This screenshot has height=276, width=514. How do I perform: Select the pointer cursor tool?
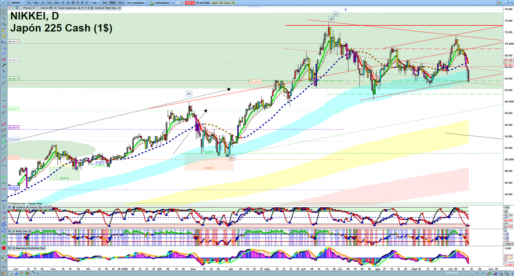(x=4, y=12)
